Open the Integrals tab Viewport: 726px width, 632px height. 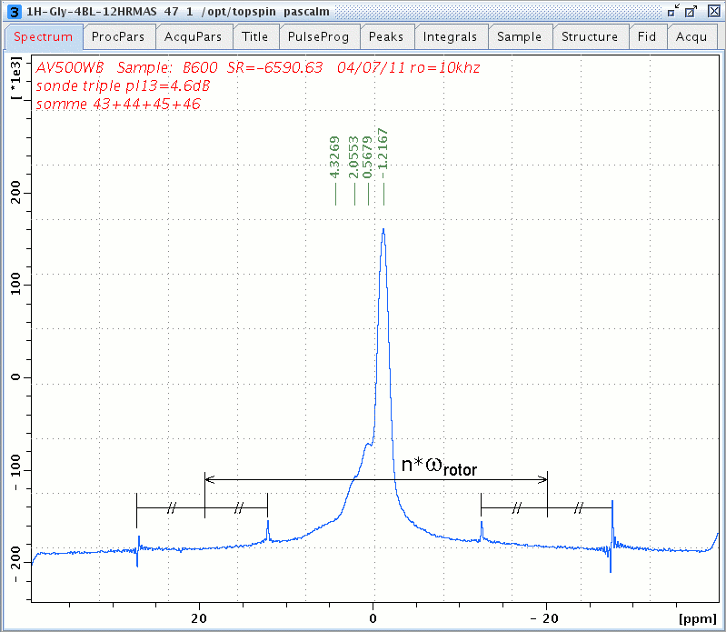pyautogui.click(x=450, y=37)
